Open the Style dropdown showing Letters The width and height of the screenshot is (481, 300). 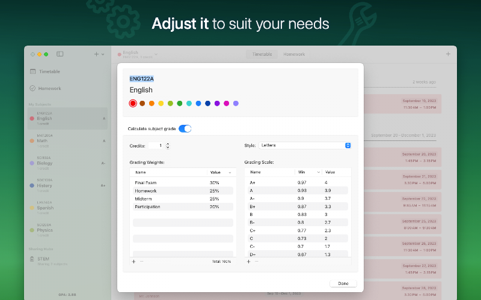click(x=305, y=145)
